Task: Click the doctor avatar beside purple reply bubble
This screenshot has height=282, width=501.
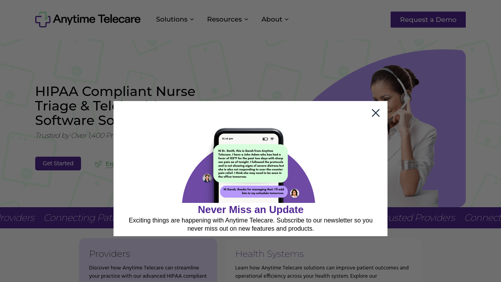Action: (295, 193)
